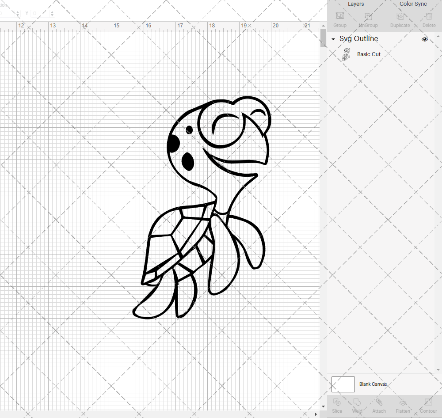Switch to the Layers tab
This screenshot has width=442, height=418.
pos(356,4)
